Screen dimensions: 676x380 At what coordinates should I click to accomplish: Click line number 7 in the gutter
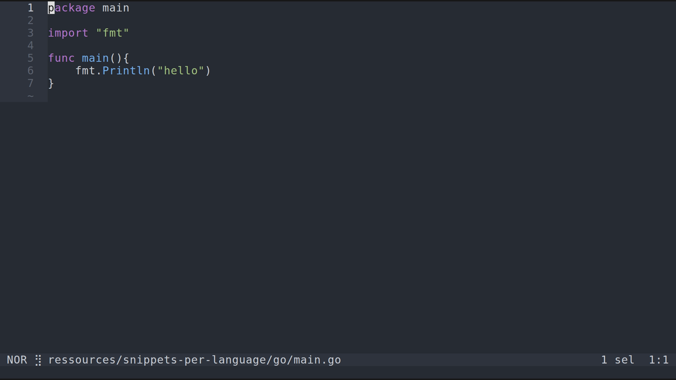point(31,83)
